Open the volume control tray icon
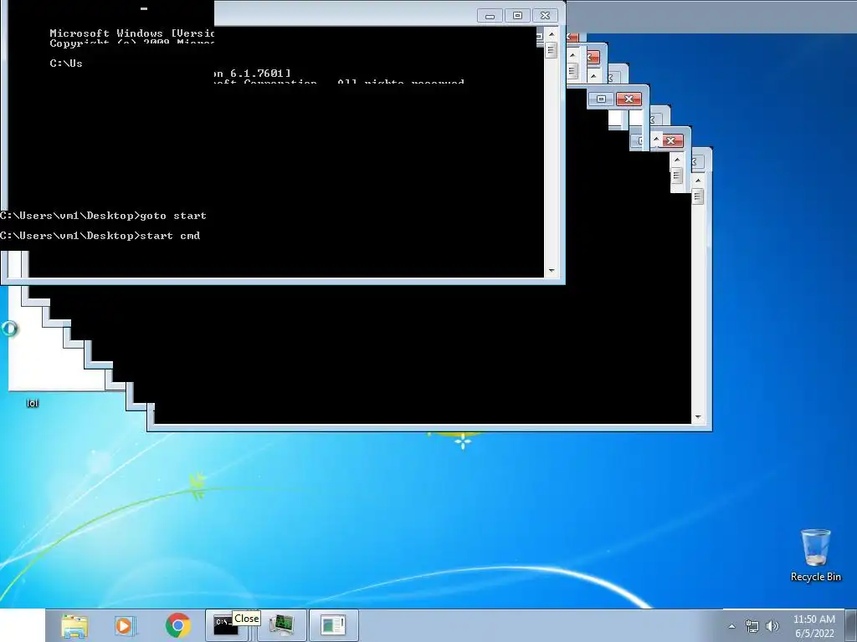The width and height of the screenshot is (857, 642). [772, 626]
